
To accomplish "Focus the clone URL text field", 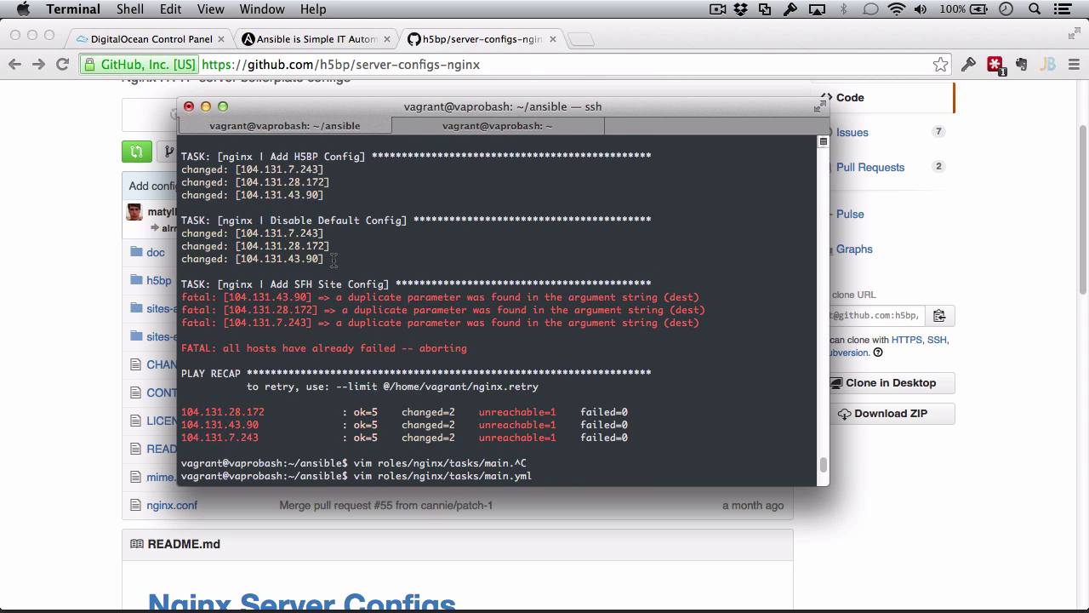I will [x=875, y=315].
